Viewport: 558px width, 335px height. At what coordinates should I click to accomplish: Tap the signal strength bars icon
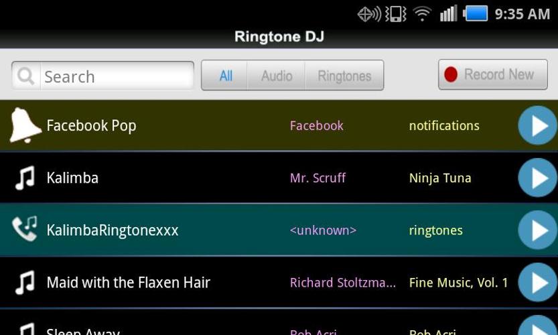point(448,14)
